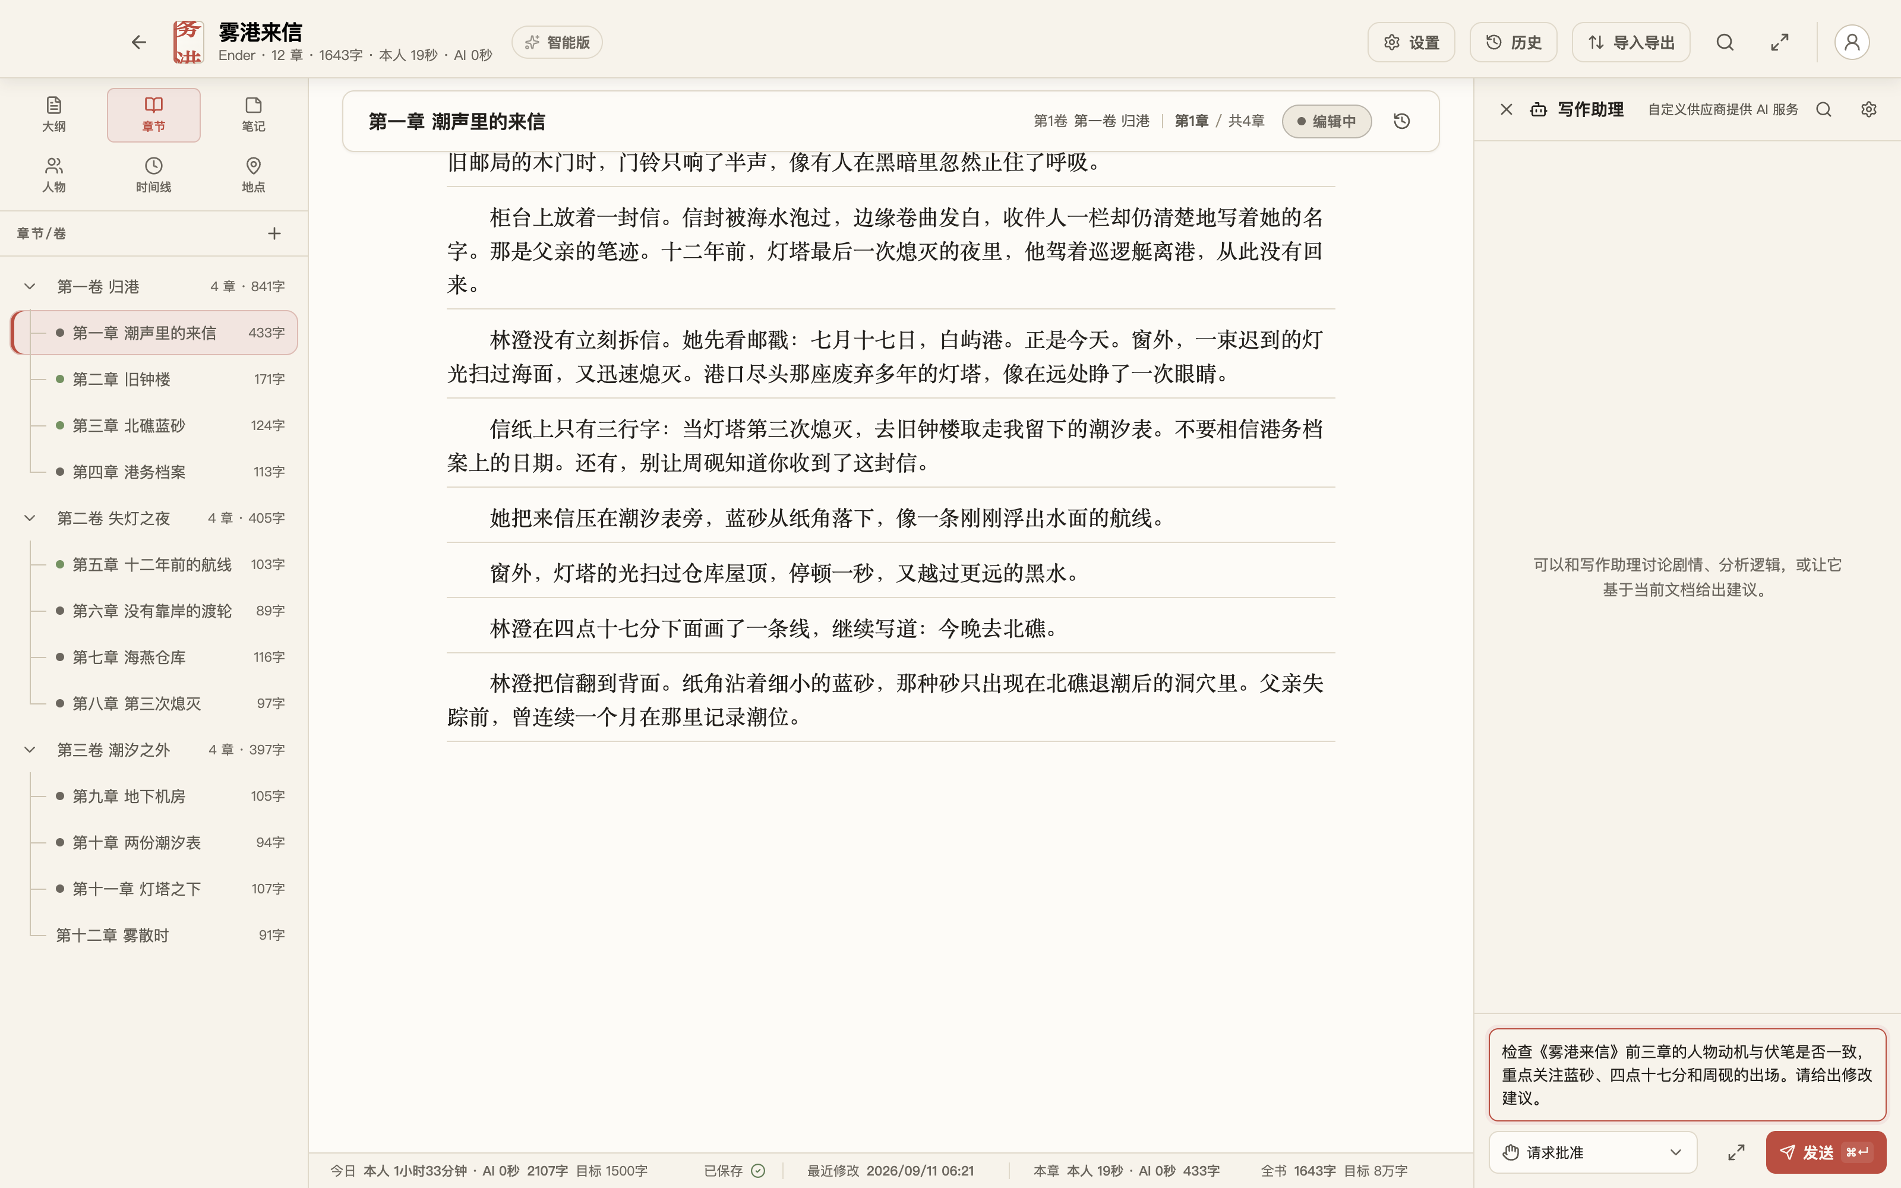Screen dimensions: 1901x1188
Task: Switch to the 时间线 timeline tab
Action: coord(153,175)
